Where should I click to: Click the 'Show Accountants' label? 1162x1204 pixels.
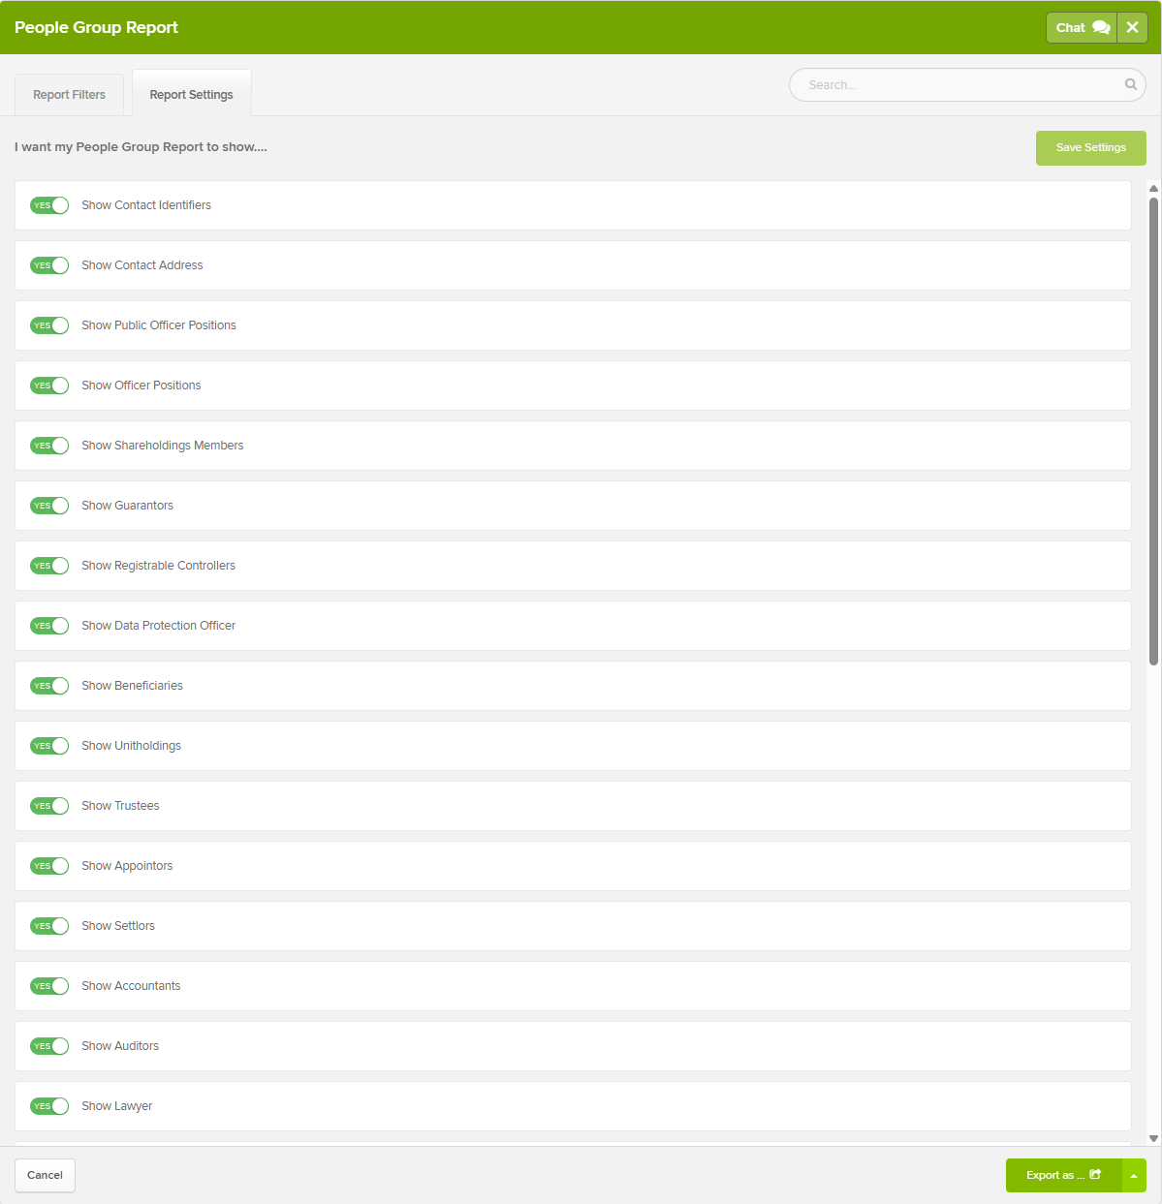131,986
